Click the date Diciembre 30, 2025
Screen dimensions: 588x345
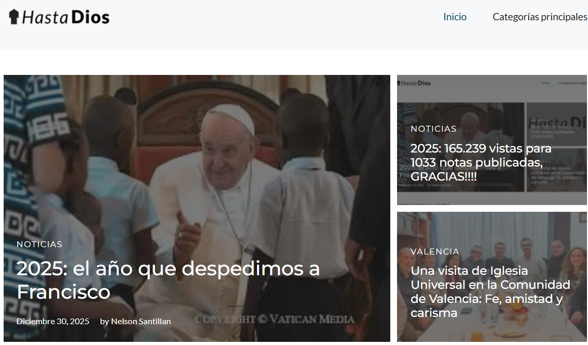click(53, 321)
